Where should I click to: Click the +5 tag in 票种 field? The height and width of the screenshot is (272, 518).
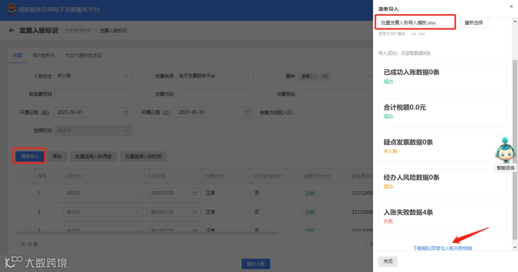click(325, 76)
